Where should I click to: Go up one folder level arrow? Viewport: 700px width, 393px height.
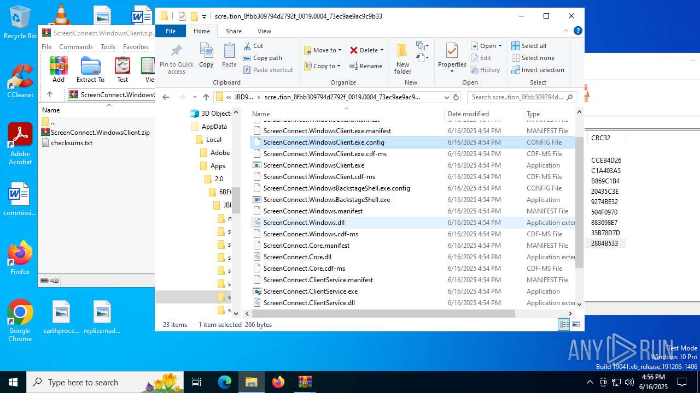(206, 97)
